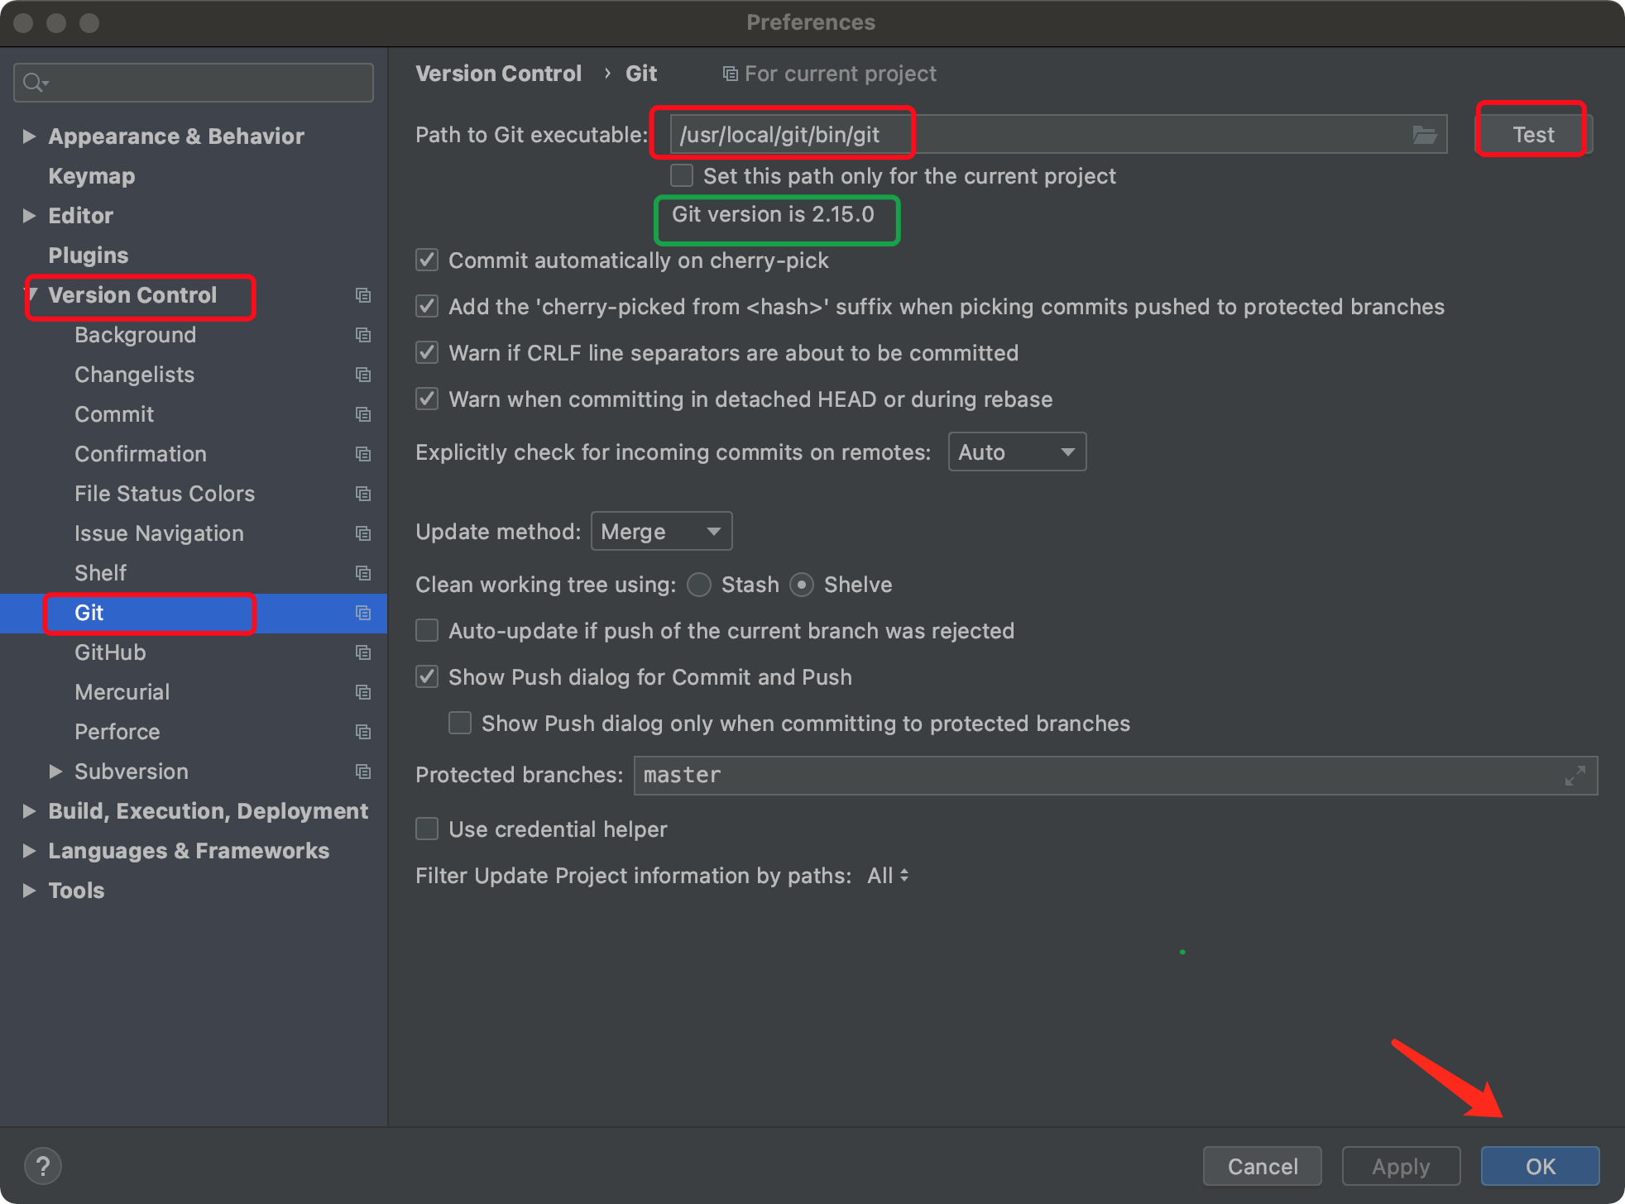Image resolution: width=1625 pixels, height=1204 pixels.
Task: Open the 'Filter Update Project information' All selector
Action: pos(888,876)
